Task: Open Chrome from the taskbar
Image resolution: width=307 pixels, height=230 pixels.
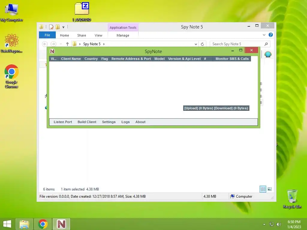Action: (x=43, y=224)
